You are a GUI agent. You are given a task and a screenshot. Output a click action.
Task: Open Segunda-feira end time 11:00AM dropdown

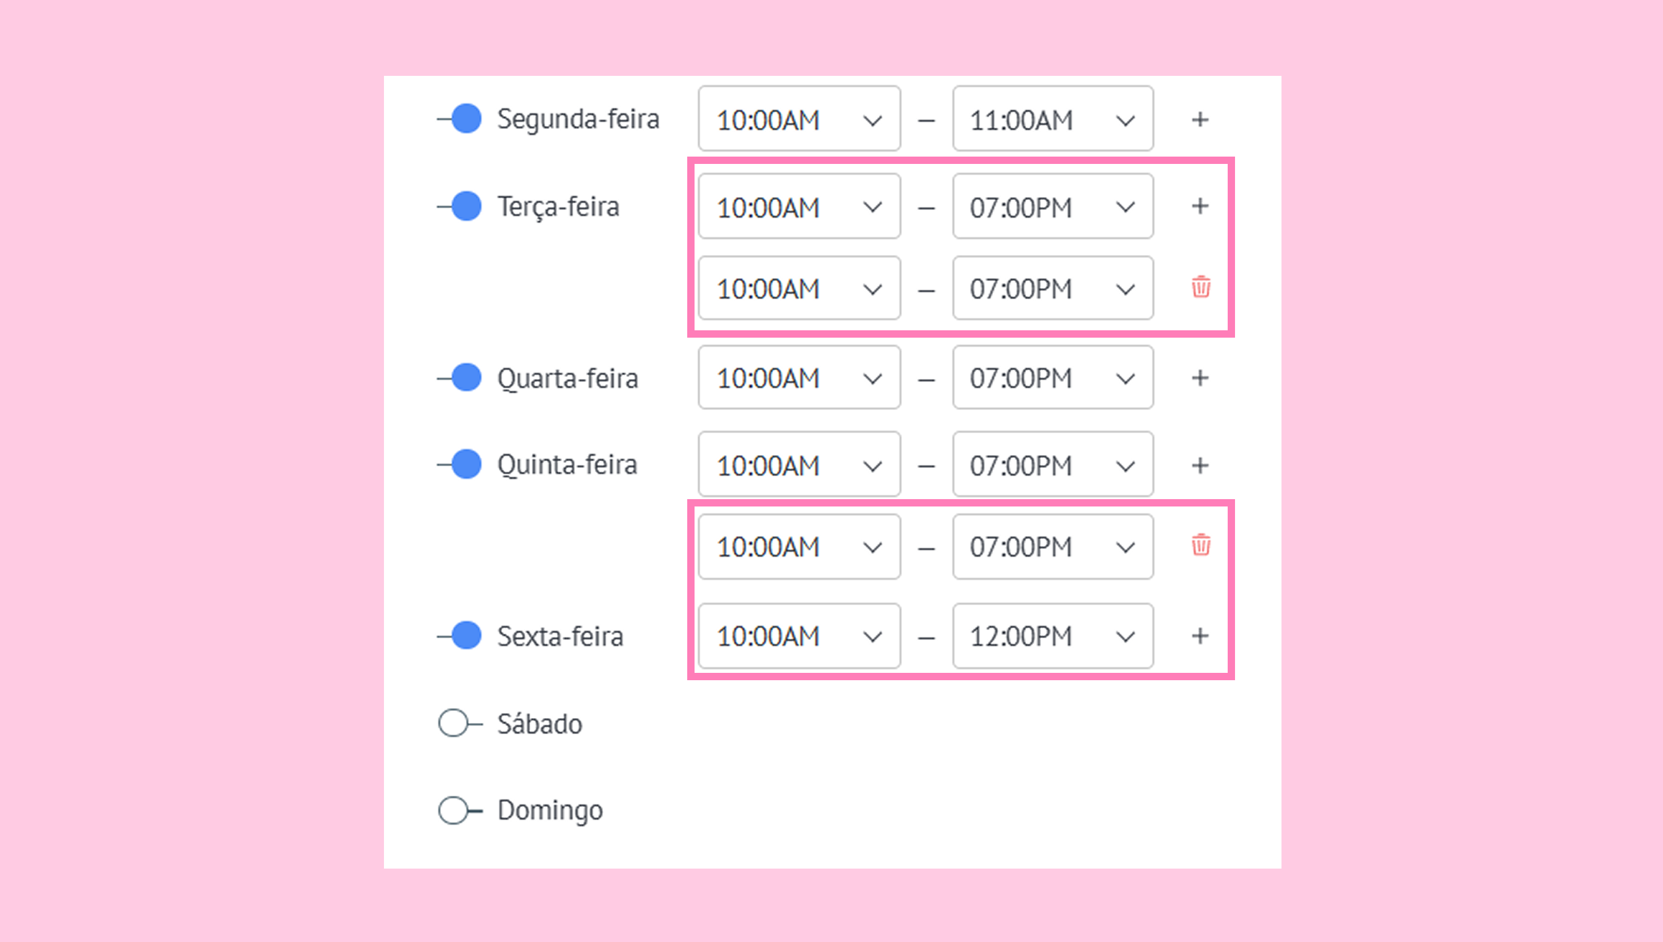click(1052, 120)
